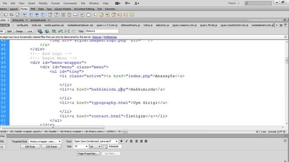
Task: Toggle Bold in Properties panel
Action: coord(121,141)
